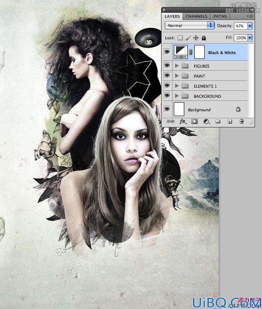Toggle lock transparent pixels
The height and width of the screenshot is (309, 262).
180,38
